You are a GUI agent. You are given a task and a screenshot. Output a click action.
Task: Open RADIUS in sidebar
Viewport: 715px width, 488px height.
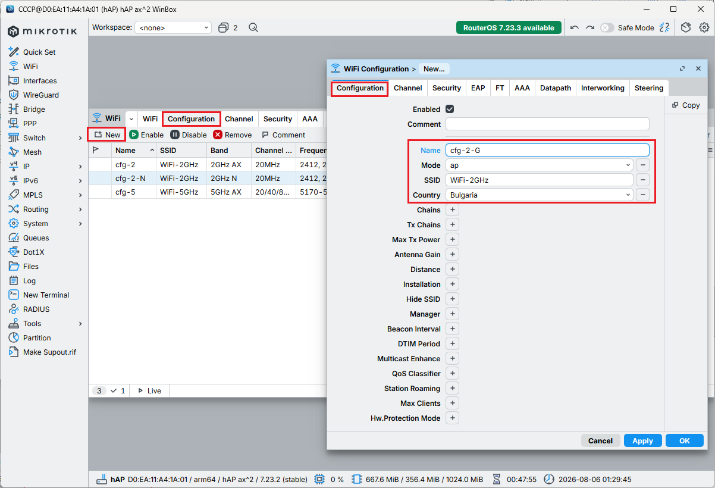click(x=36, y=309)
